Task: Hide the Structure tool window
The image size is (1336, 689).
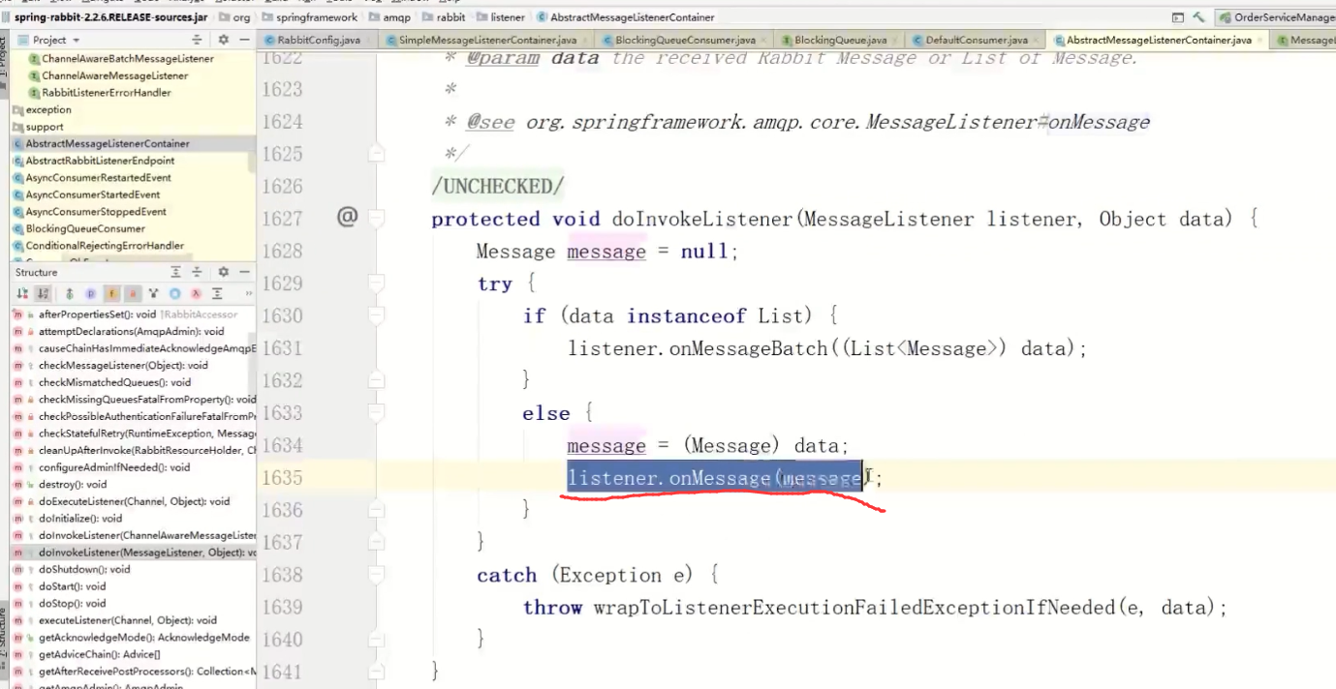Action: (x=244, y=272)
